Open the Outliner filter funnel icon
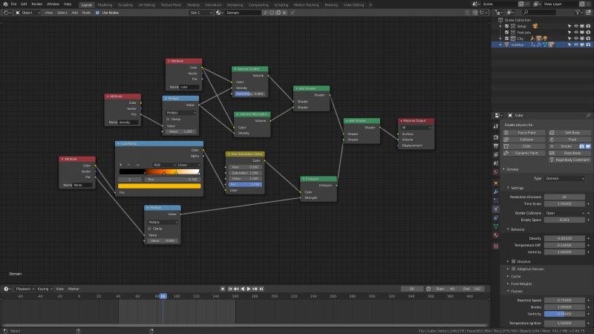The image size is (594, 334). click(x=578, y=13)
